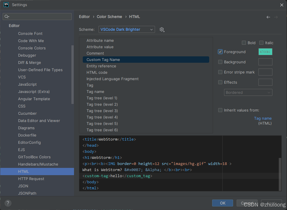Open the Scheme dropdown VSCode Dark Brighter
The height and width of the screenshot is (210, 287).
[x=127, y=29]
